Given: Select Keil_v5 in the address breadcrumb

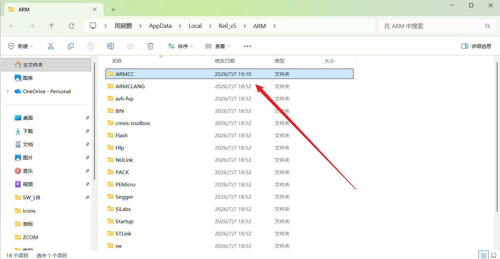Looking at the screenshot, I should click(227, 26).
